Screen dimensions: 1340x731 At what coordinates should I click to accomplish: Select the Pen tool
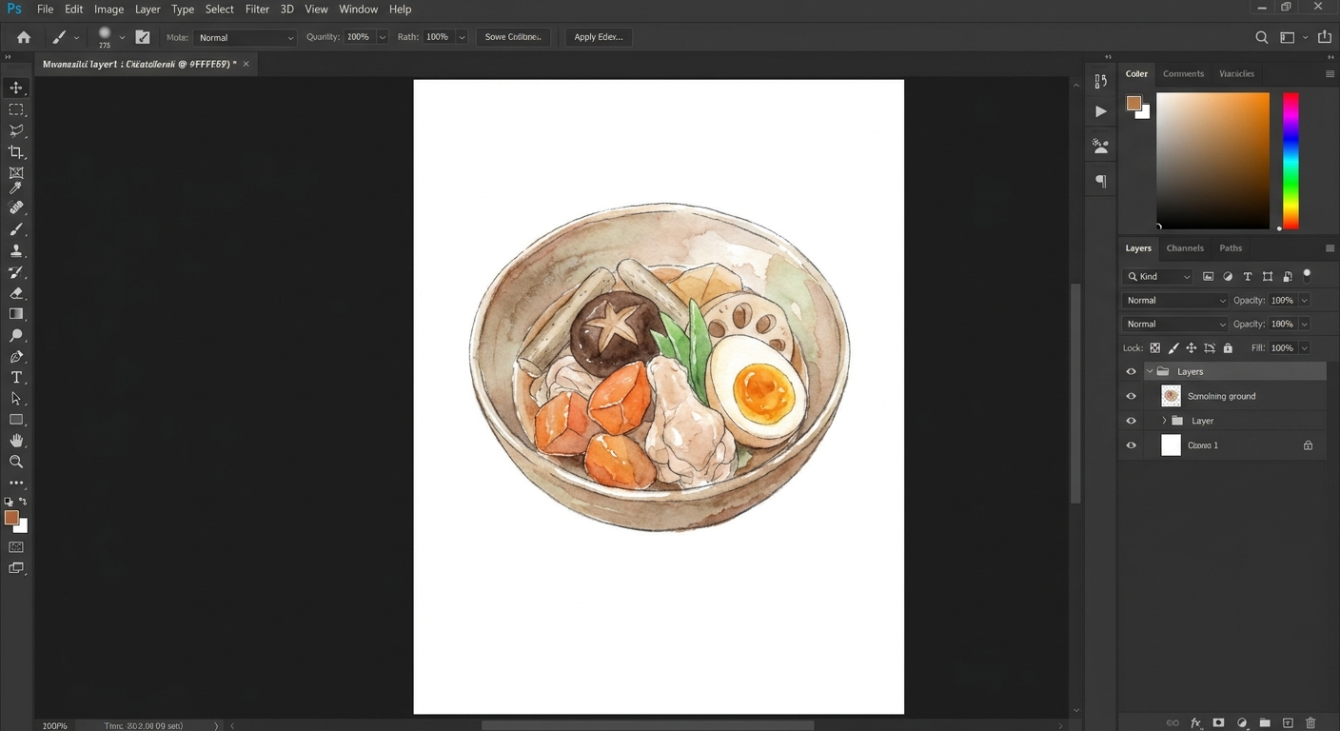coord(16,357)
